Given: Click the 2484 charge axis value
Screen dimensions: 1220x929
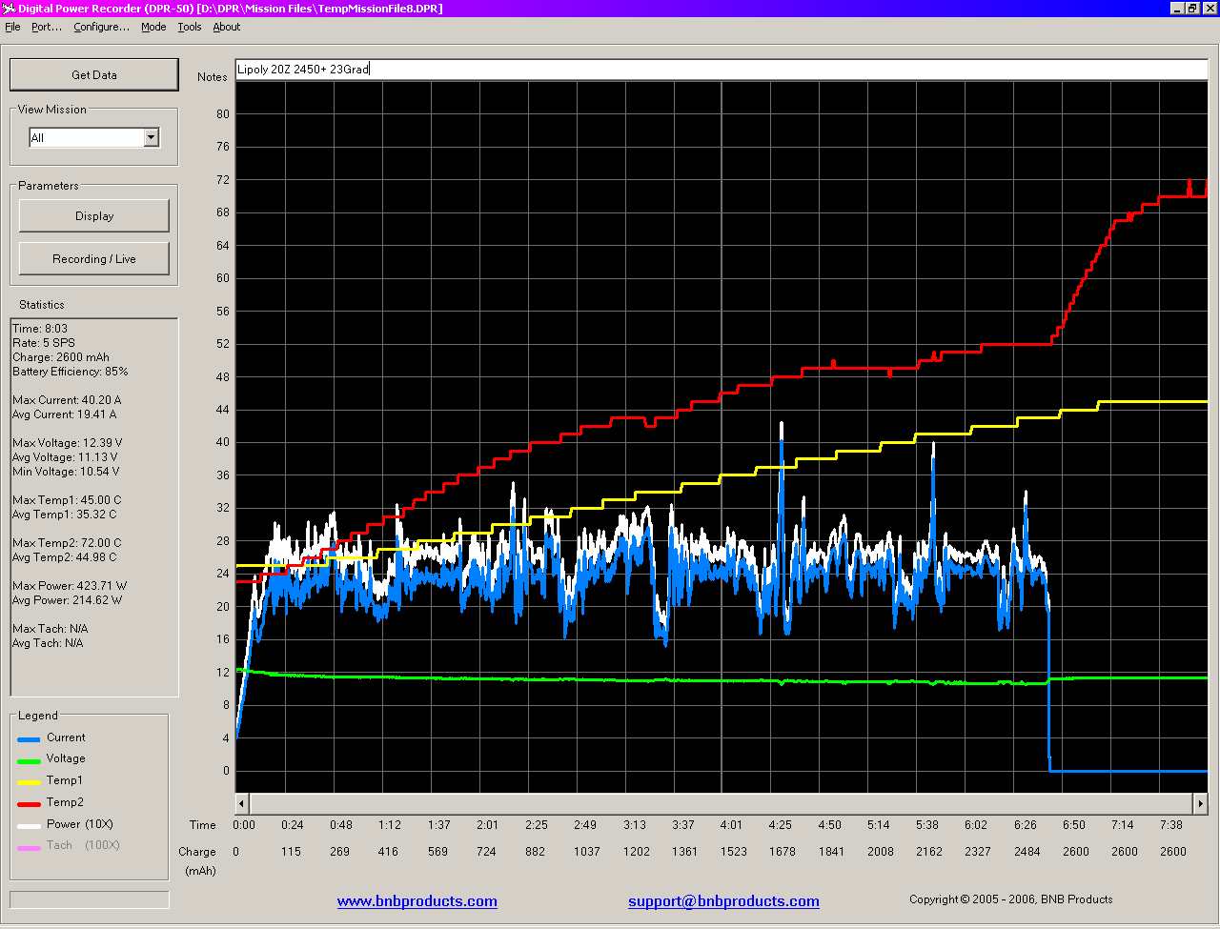Looking at the screenshot, I should click(1027, 852).
